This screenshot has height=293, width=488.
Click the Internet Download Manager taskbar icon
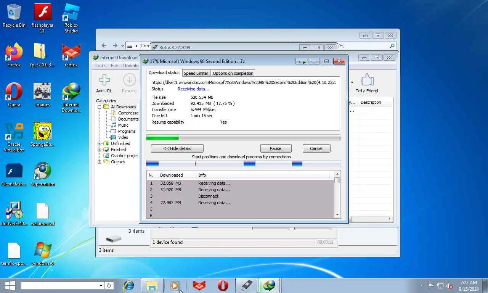point(270,285)
